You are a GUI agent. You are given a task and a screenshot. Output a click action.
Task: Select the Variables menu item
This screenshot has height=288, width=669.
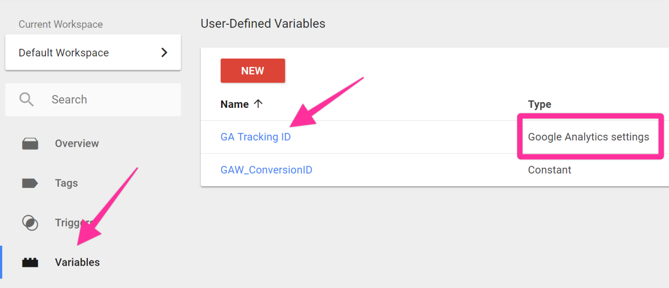click(77, 262)
